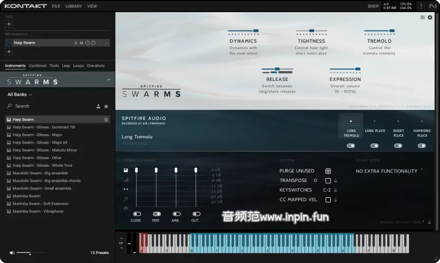
Task: Add an instrument with the Instruments plus button
Action: point(9,52)
